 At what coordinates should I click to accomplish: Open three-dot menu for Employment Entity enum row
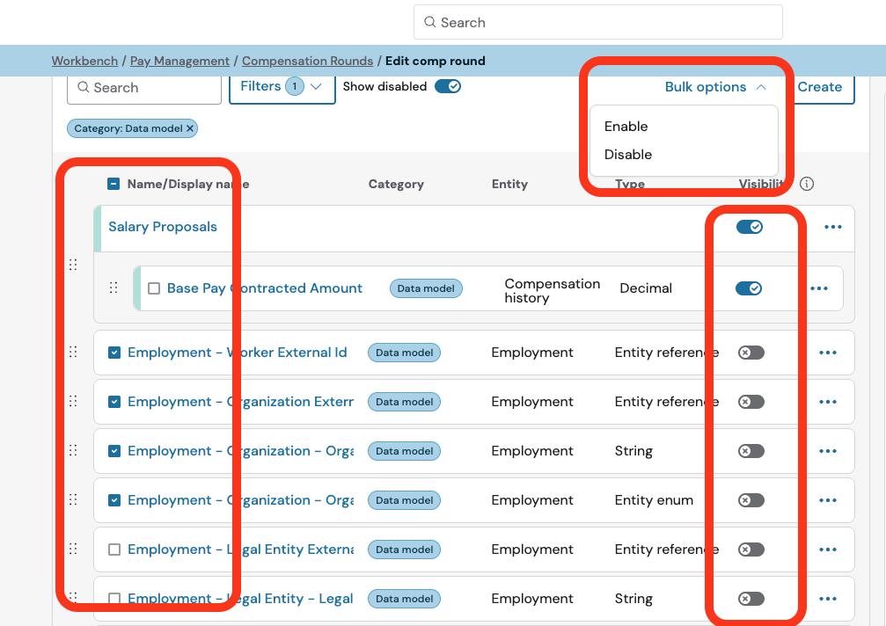tap(828, 500)
